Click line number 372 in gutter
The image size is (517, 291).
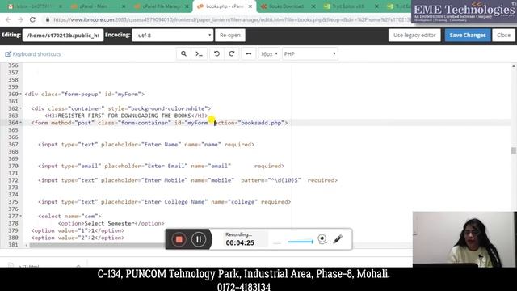tap(13, 180)
